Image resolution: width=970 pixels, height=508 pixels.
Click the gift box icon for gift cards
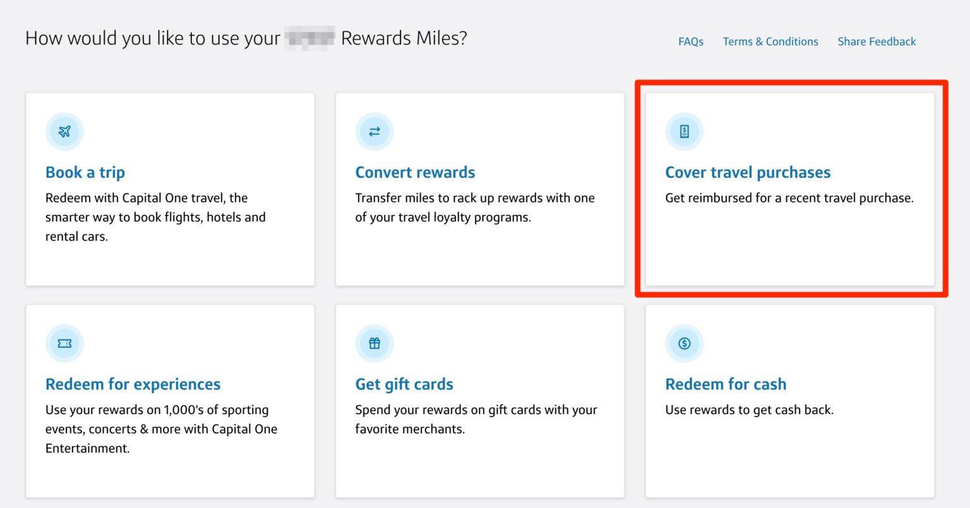[374, 343]
